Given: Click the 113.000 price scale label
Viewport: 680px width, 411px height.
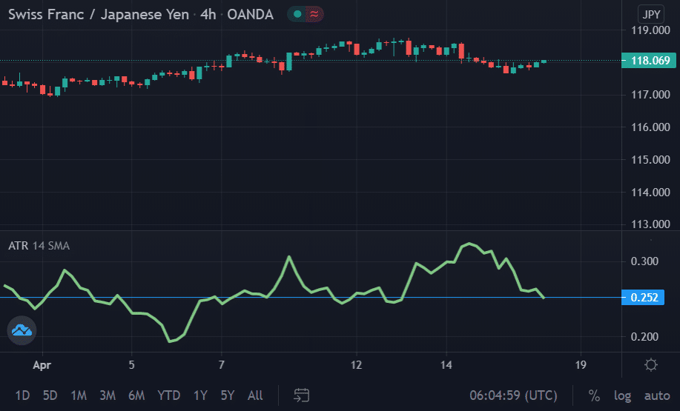Looking at the screenshot, I should coord(650,224).
